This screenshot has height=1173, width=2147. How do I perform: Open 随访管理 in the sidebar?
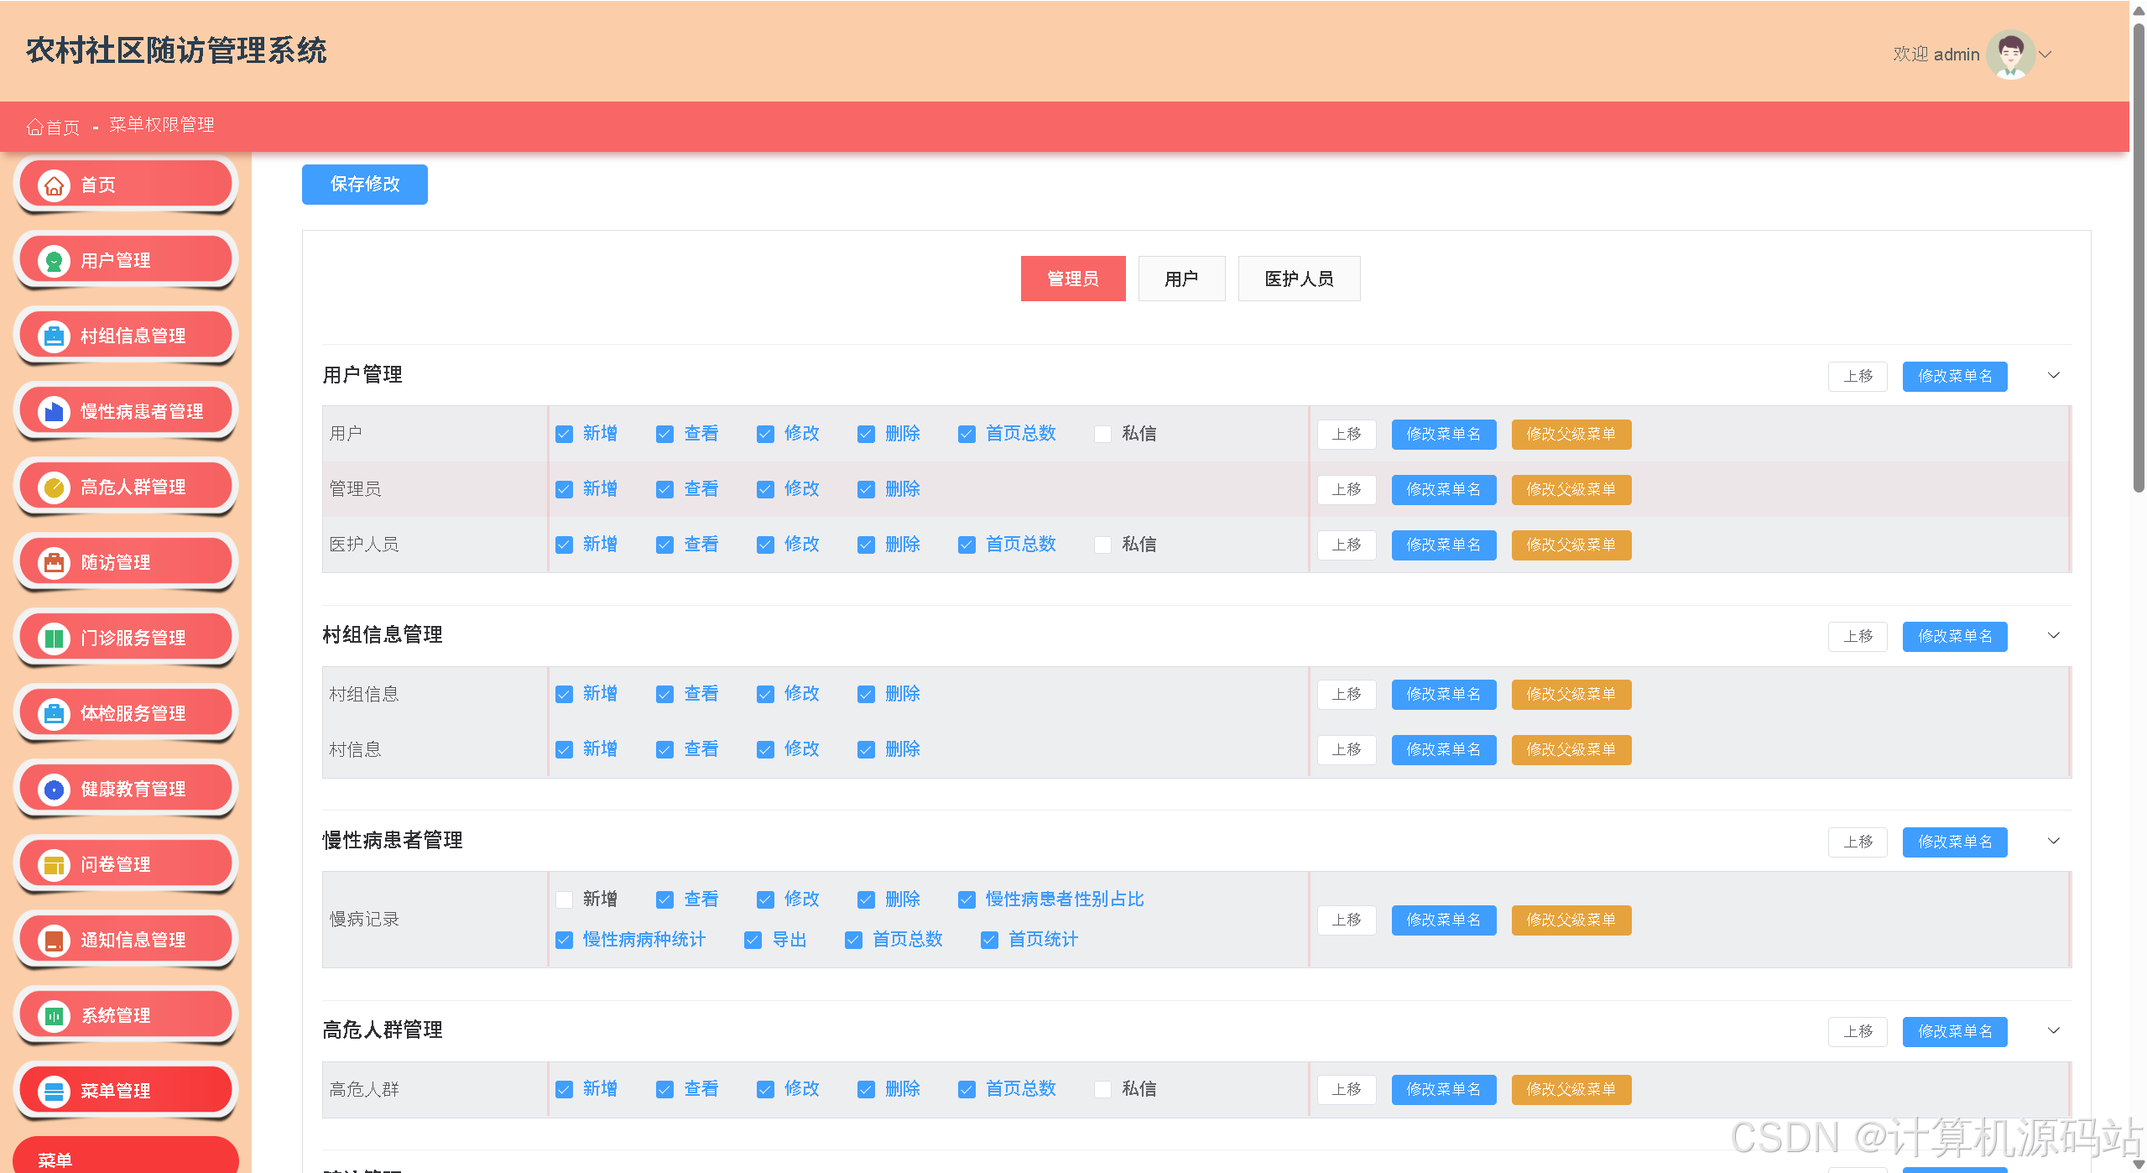point(126,562)
